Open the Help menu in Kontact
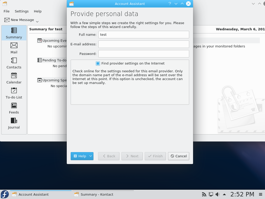The width and height of the screenshot is (265, 199). (x=38, y=11)
